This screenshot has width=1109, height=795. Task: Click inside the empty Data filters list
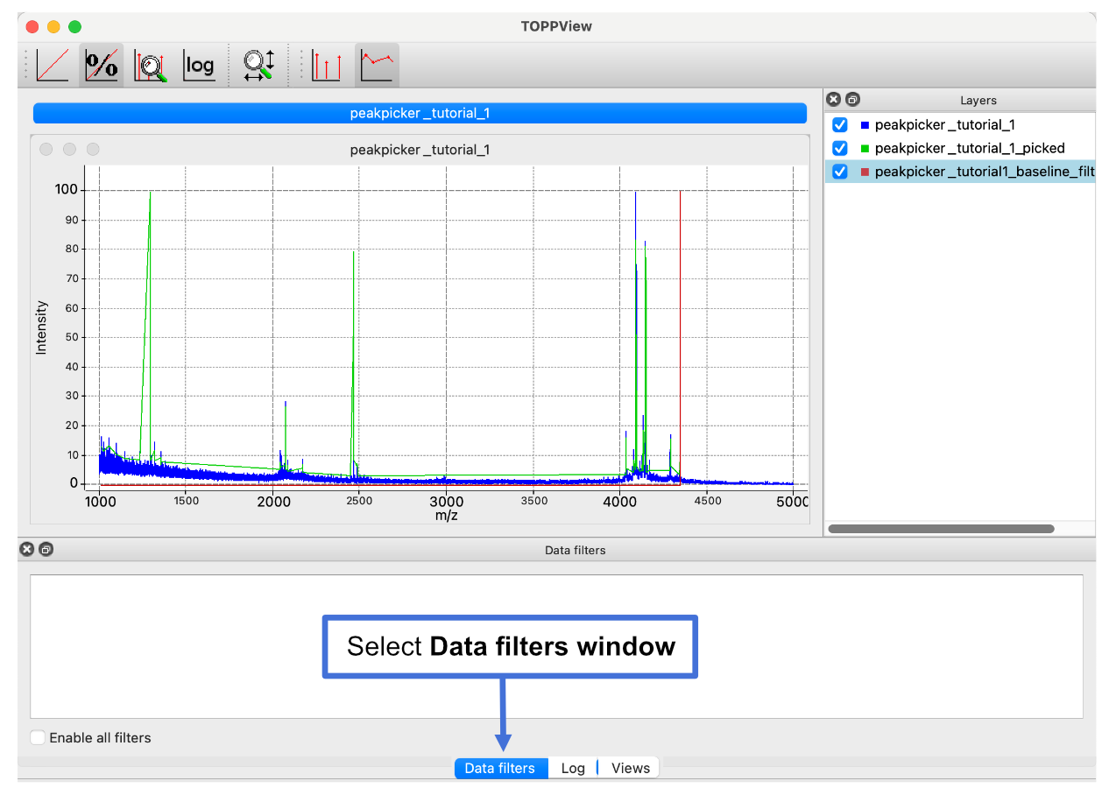coord(556,646)
